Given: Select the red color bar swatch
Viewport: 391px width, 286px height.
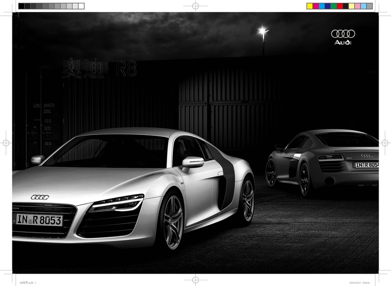Looking at the screenshot, I should [340, 6].
